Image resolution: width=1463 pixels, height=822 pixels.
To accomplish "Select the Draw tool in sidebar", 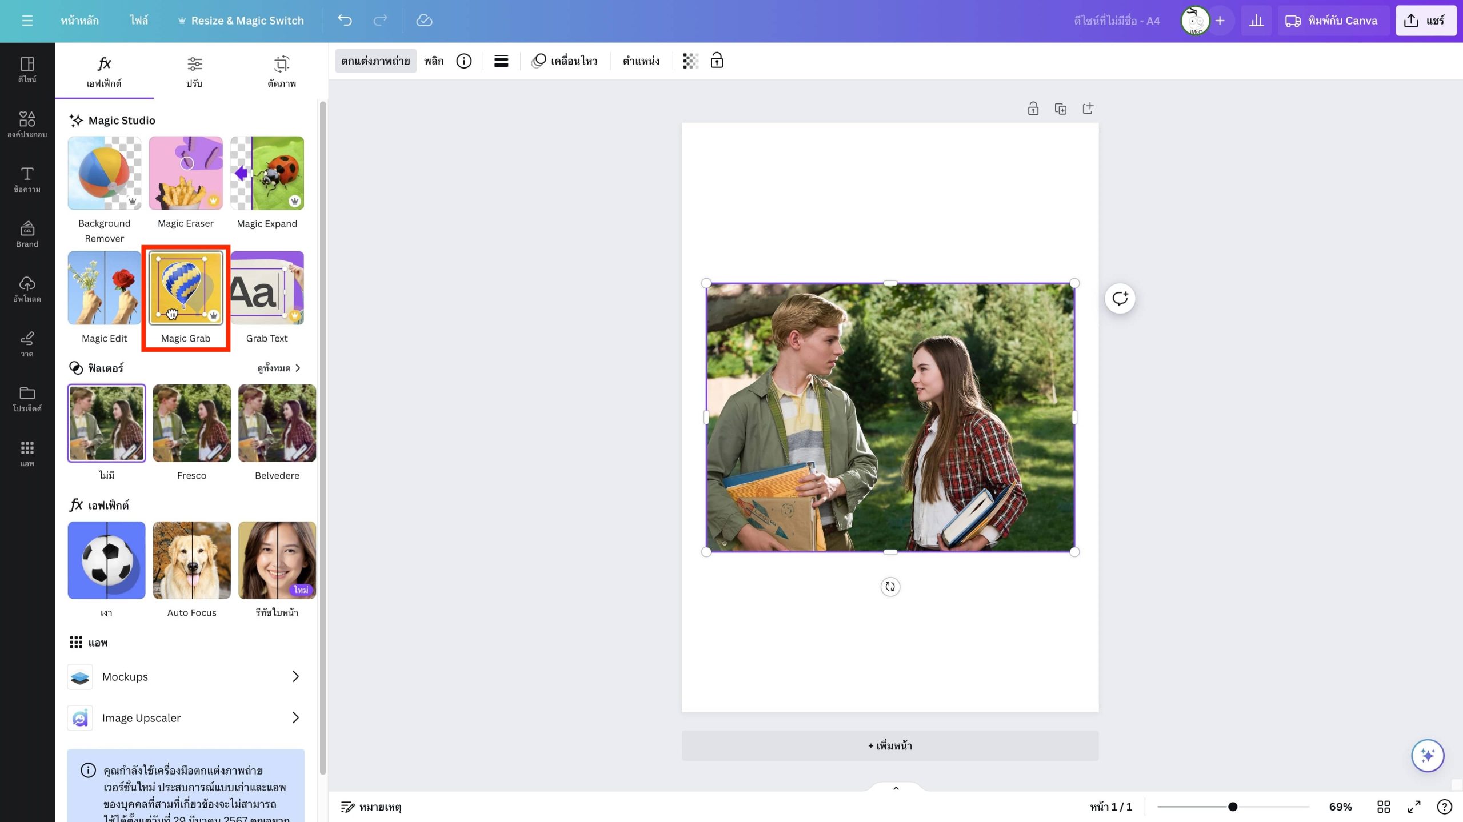I will pyautogui.click(x=27, y=344).
